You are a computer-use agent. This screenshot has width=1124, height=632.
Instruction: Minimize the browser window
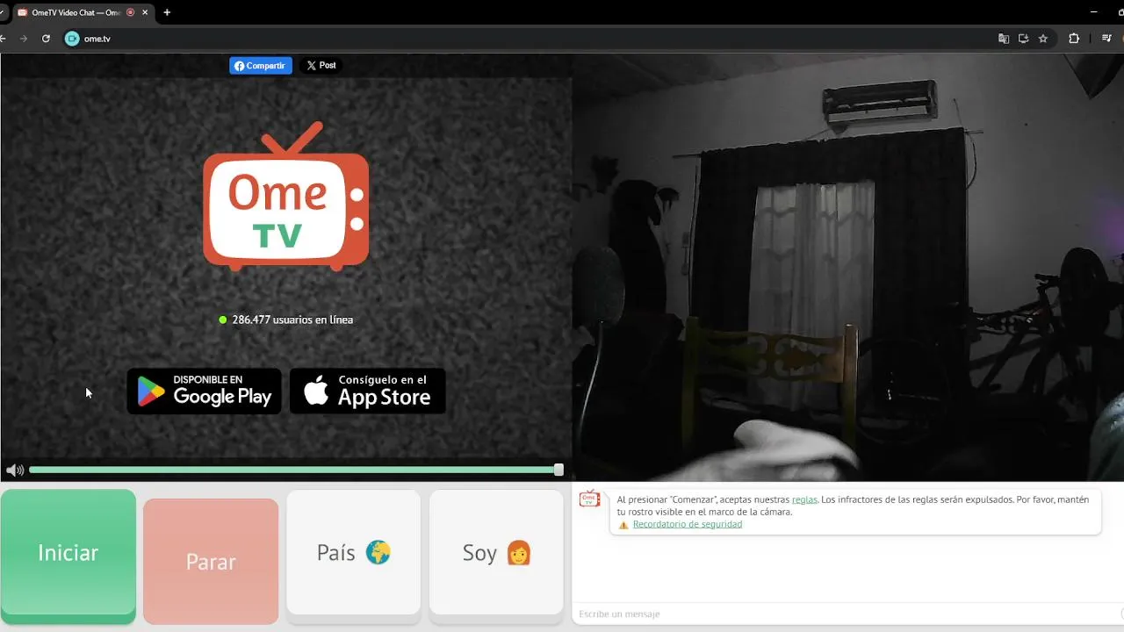pos(1093,12)
